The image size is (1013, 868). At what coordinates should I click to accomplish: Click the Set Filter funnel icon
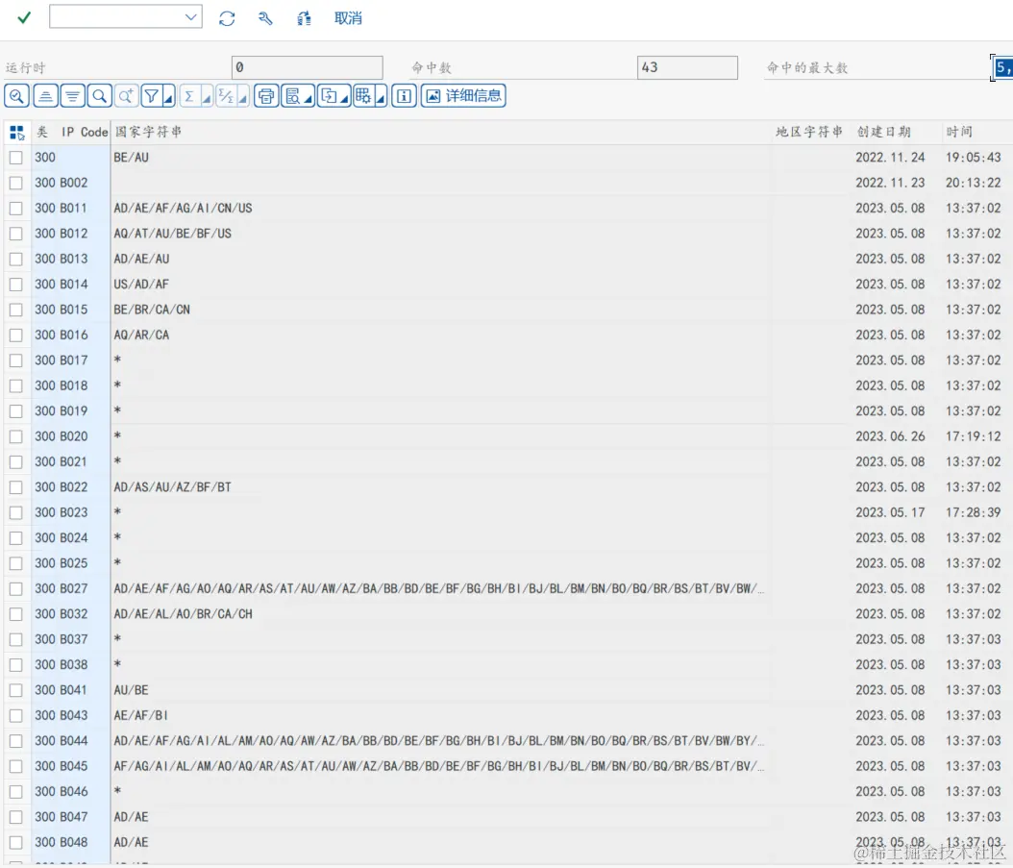[x=151, y=96]
